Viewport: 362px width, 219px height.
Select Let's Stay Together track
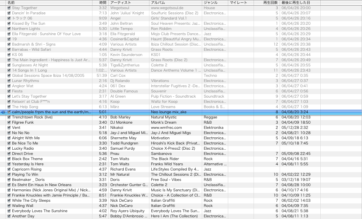coord(29,96)
